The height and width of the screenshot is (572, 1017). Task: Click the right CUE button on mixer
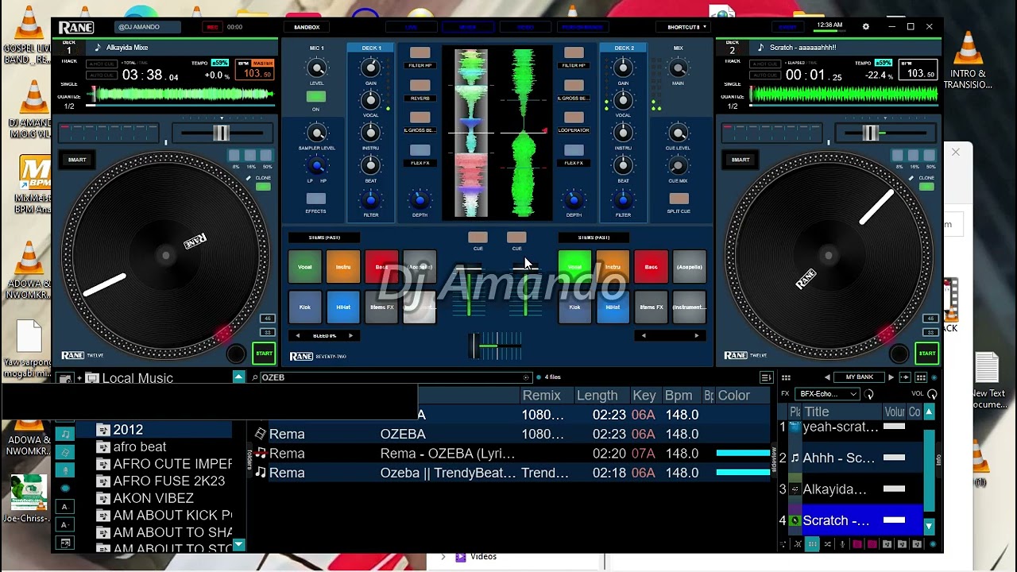click(x=516, y=238)
